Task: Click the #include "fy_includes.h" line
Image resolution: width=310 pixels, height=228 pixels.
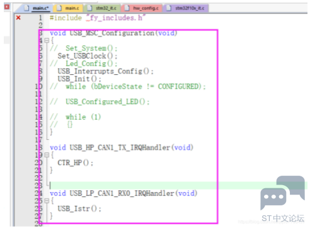Action: pyautogui.click(x=98, y=18)
